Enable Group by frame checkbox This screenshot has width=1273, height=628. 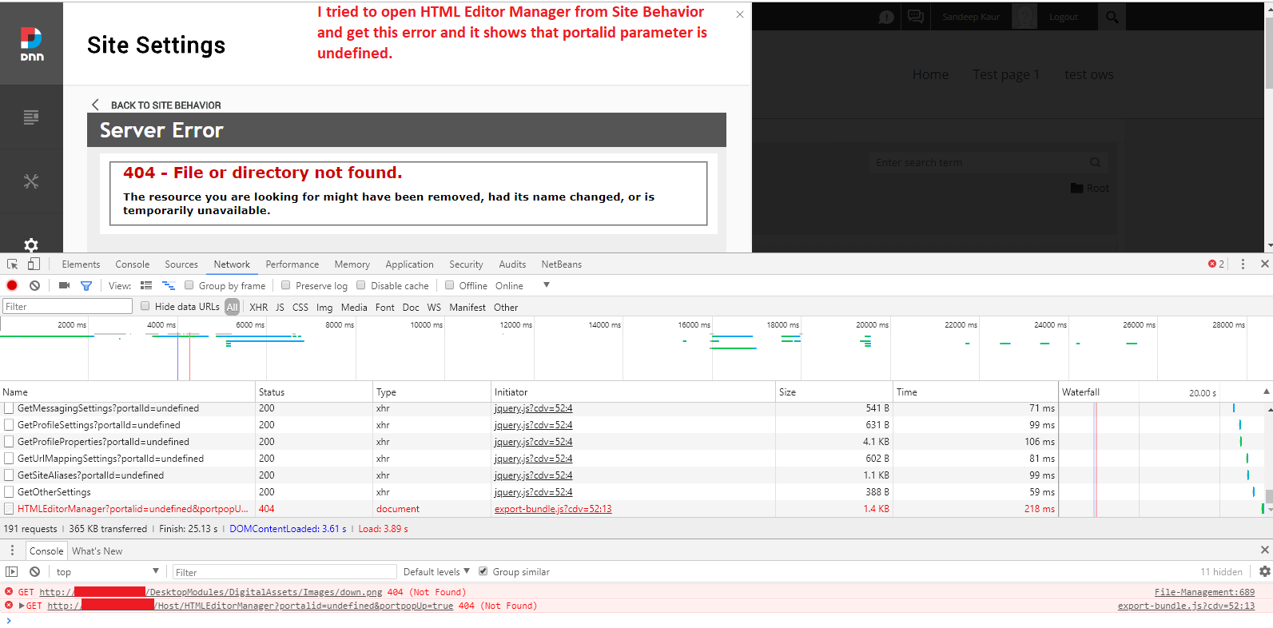tap(189, 285)
